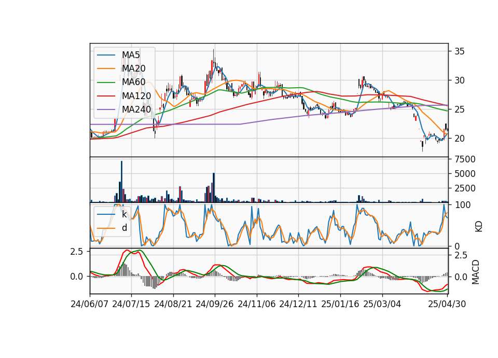Image resolution: width=498 pixels, height=358 pixels.
Task: Click the 24/11/06 date label
Action: coord(257,304)
